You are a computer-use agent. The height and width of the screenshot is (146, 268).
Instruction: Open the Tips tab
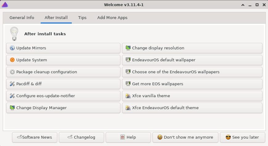point(82,18)
